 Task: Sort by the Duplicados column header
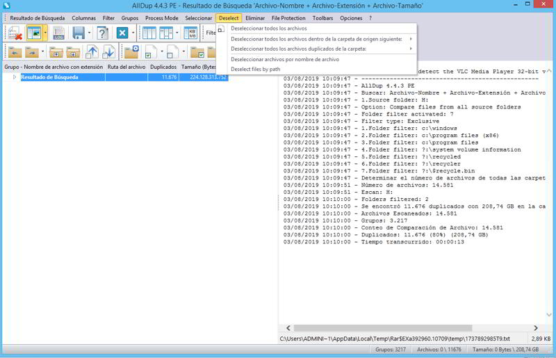[x=163, y=67]
